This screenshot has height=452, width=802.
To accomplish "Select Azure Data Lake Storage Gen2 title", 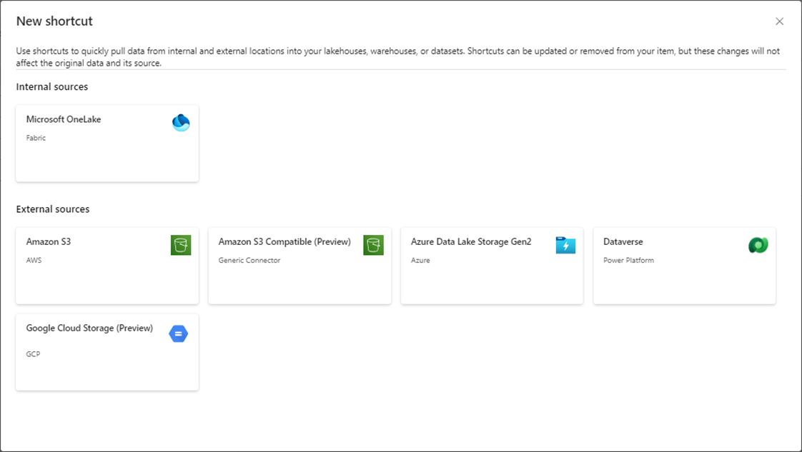I will coord(471,241).
